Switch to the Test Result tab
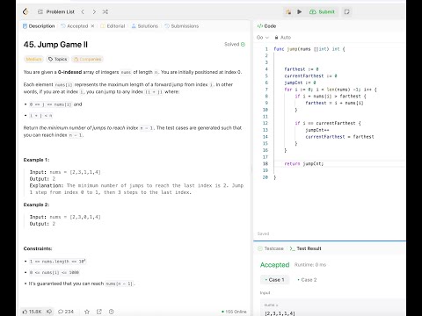The width and height of the screenshot is (422, 316). pyautogui.click(x=306, y=248)
